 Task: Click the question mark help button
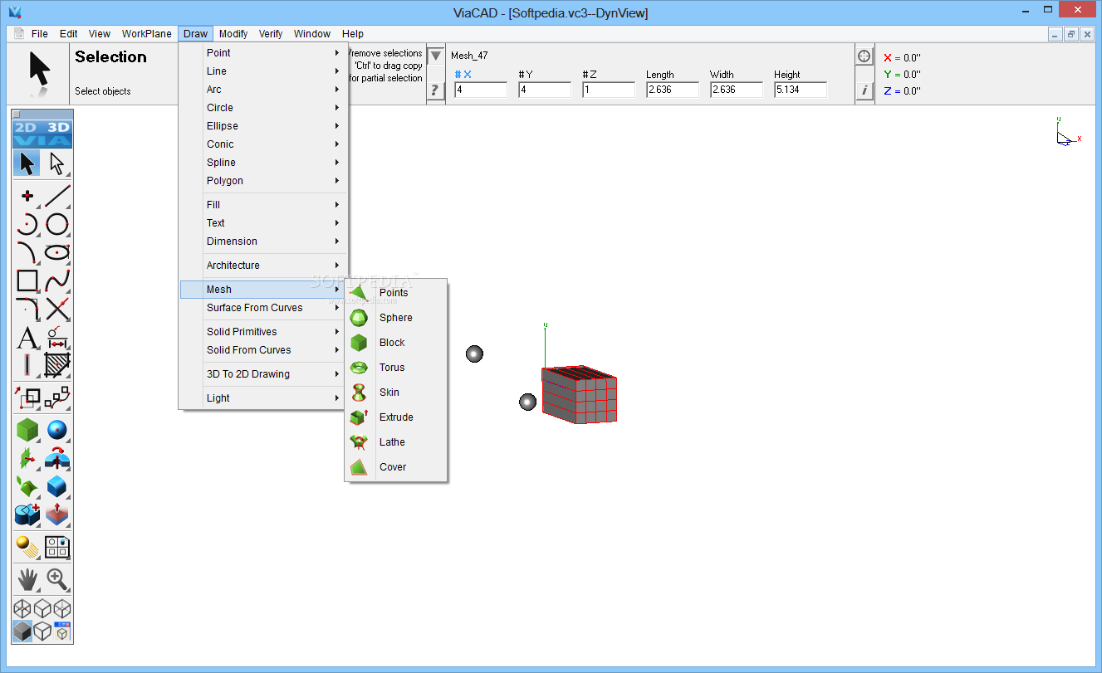point(436,90)
